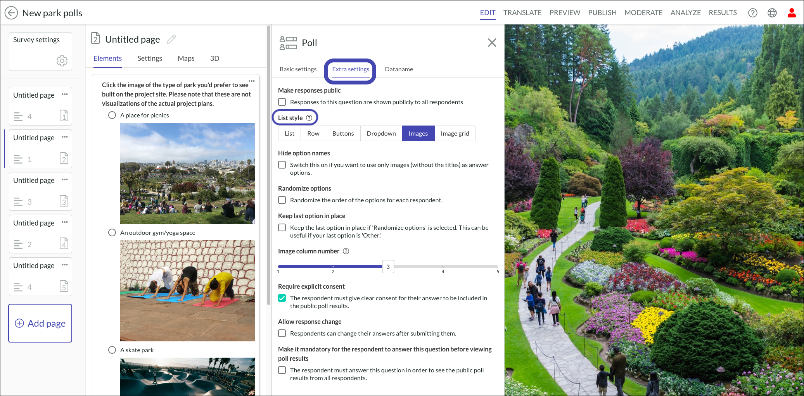
Task: Show Image column number help icon
Action: 346,251
